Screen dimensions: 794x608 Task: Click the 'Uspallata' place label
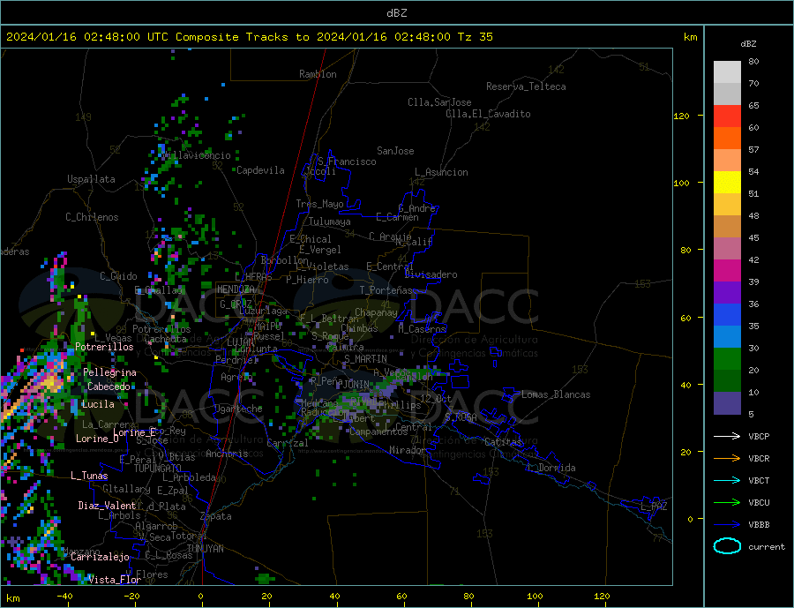pos(91,179)
